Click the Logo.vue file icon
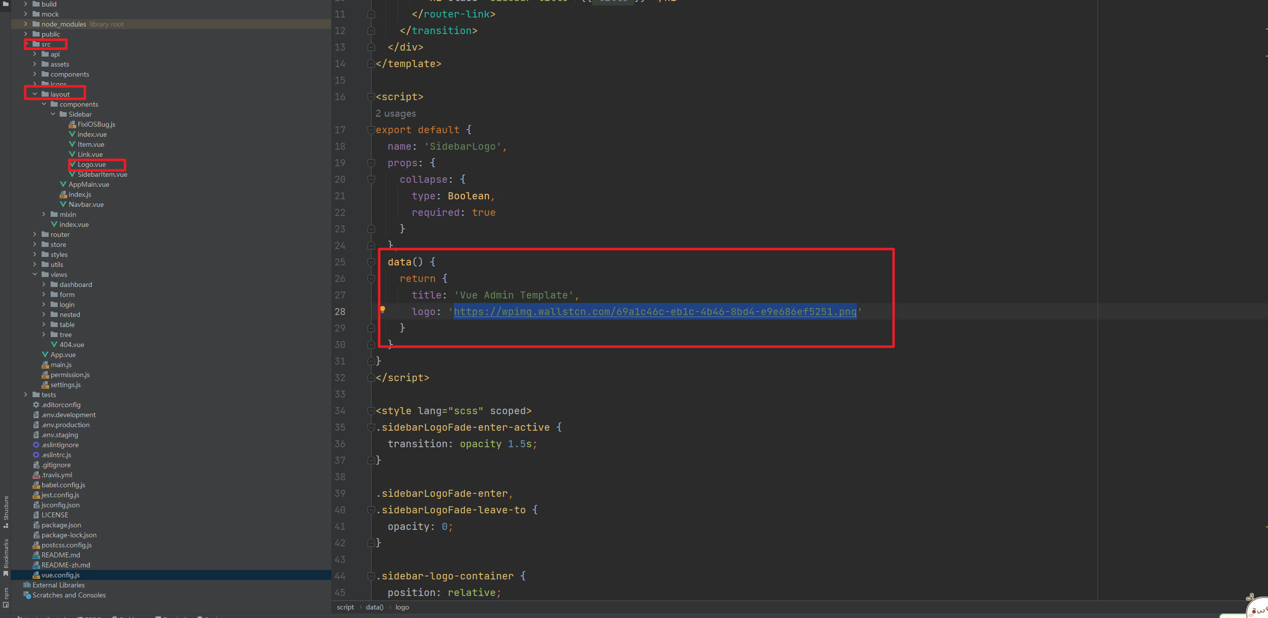 [x=72, y=164]
